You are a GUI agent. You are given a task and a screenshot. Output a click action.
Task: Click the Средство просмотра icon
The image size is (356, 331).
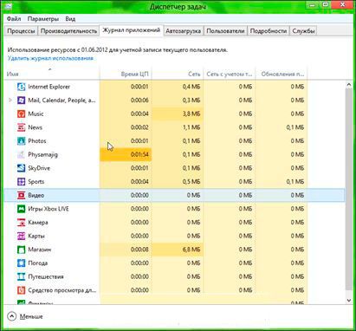point(21,290)
